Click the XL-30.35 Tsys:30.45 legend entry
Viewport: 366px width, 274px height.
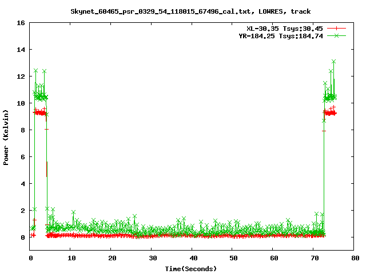click(285, 29)
